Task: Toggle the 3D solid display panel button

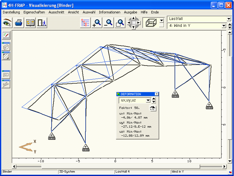Action: [6, 47]
